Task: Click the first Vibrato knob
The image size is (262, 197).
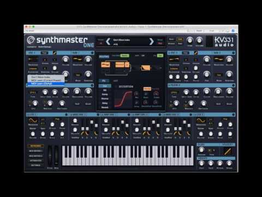Action: pyautogui.click(x=201, y=163)
